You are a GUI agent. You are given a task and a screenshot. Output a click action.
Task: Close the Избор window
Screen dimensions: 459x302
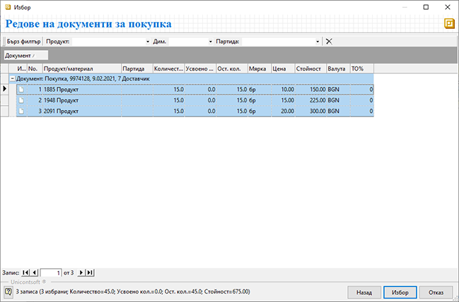(x=448, y=7)
